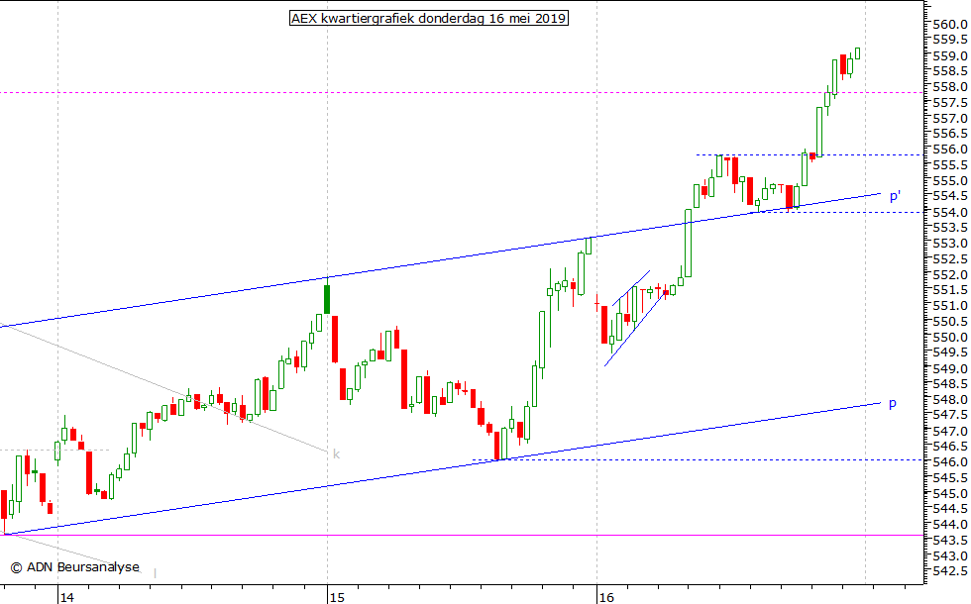The image size is (971, 604).
Task: Click the 543.5 price axis value
Action: click(950, 541)
